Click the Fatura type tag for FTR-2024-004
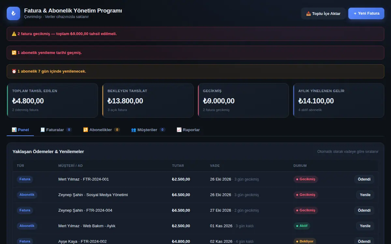391x244 pixels. [25, 210]
